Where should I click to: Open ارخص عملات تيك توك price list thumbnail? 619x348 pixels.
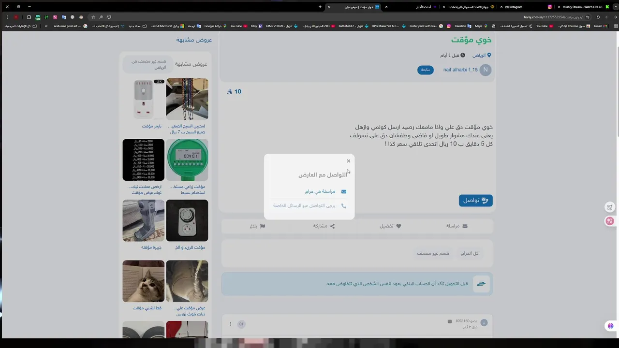click(144, 160)
